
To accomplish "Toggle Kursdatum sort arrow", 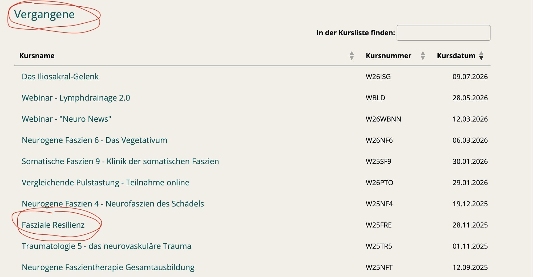I will point(481,56).
